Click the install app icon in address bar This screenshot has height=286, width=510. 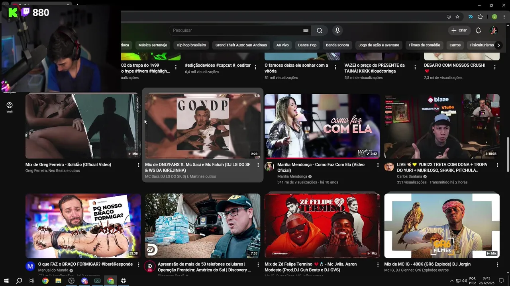point(449,17)
